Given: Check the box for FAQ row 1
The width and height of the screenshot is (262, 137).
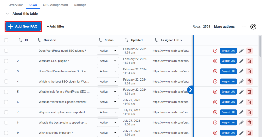Looking at the screenshot, I should (x=6, y=51).
